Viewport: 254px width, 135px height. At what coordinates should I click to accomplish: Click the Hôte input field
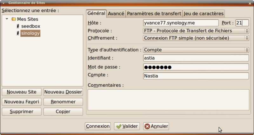pos(181,23)
